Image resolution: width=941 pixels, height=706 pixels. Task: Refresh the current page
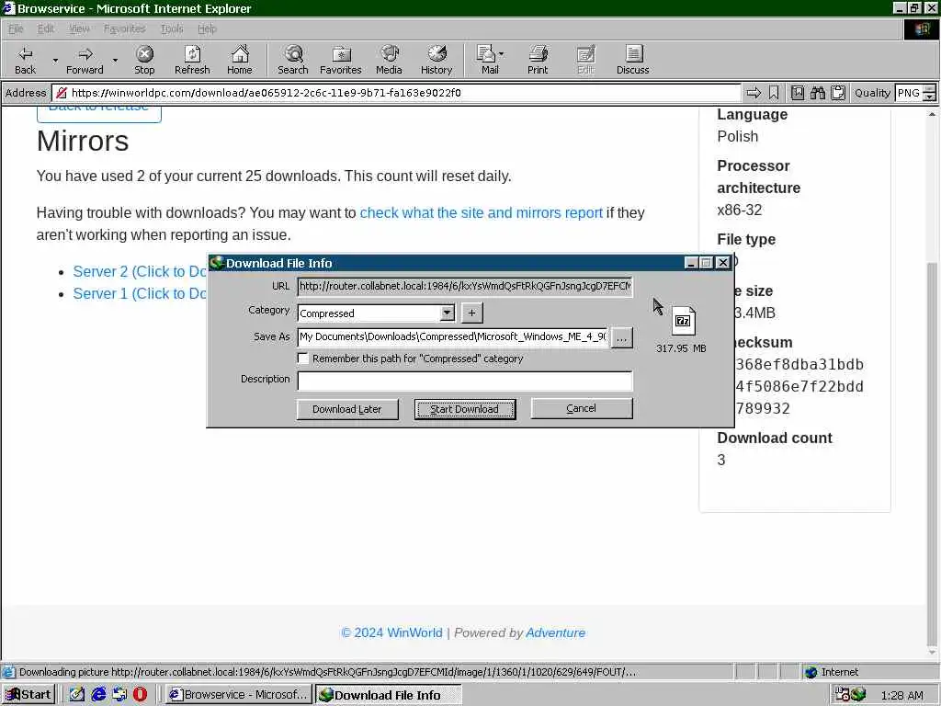192,60
